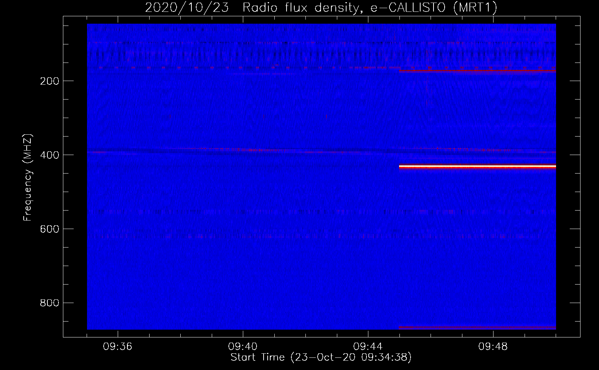Viewport: 599px width, 370px height.
Task: Select the 'Frequency (MHZ)' axis label
Action: click(28, 177)
